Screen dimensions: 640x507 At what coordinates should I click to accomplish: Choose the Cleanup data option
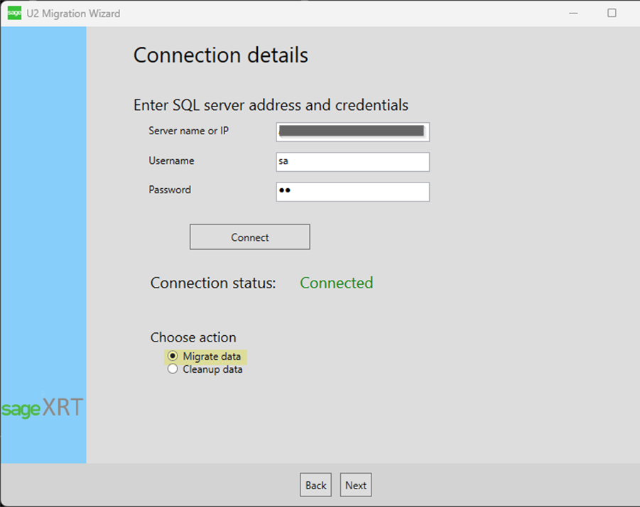[173, 369]
